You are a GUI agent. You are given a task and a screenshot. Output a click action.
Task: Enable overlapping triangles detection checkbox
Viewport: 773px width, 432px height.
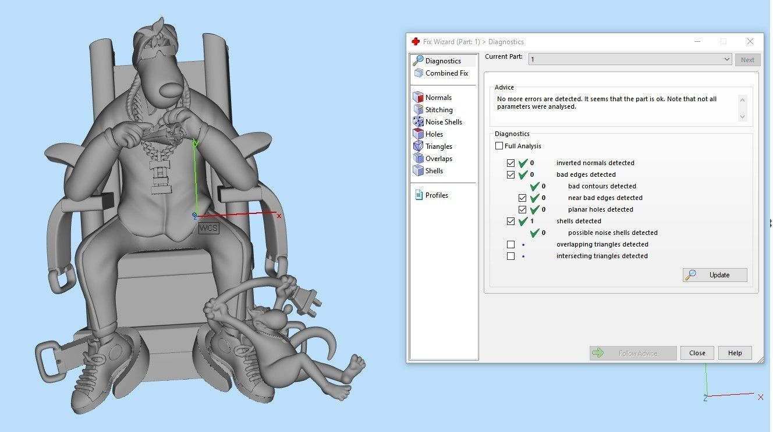pyautogui.click(x=510, y=244)
